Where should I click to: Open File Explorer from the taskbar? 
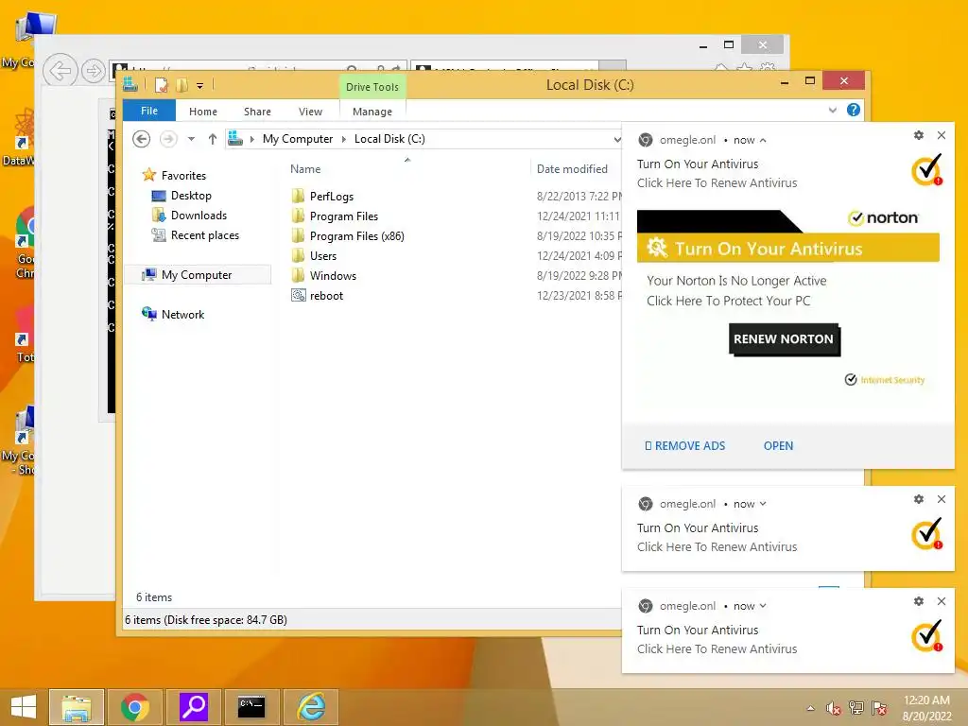coord(77,707)
